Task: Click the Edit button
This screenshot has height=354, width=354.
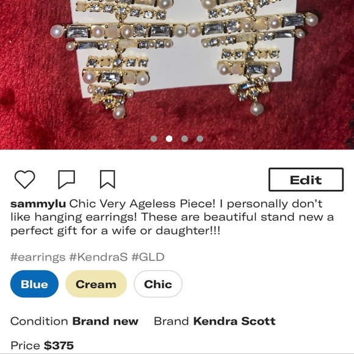Action: 306,179
